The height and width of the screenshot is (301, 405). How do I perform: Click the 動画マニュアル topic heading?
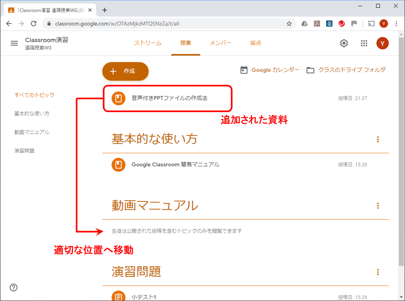point(155,205)
